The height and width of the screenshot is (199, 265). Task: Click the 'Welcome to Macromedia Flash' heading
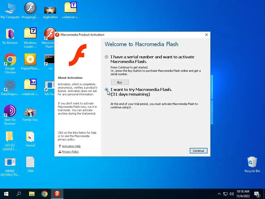tap(142, 44)
